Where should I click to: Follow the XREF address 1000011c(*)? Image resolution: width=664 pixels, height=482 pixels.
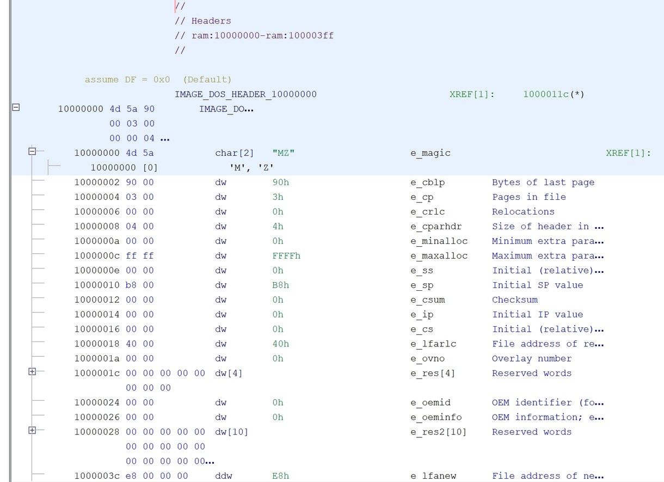[x=554, y=94]
